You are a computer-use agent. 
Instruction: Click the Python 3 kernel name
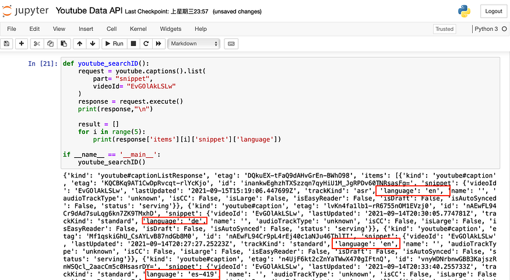pyautogui.click(x=486, y=29)
